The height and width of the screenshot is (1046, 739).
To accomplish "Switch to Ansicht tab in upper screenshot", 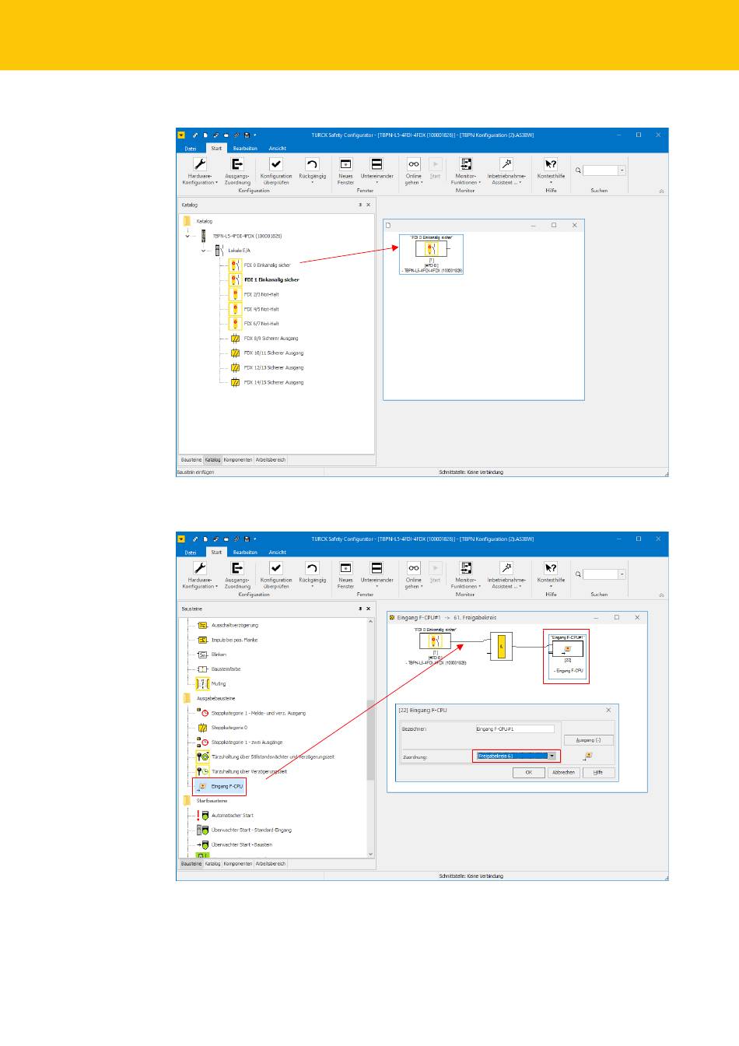I will pos(278,148).
